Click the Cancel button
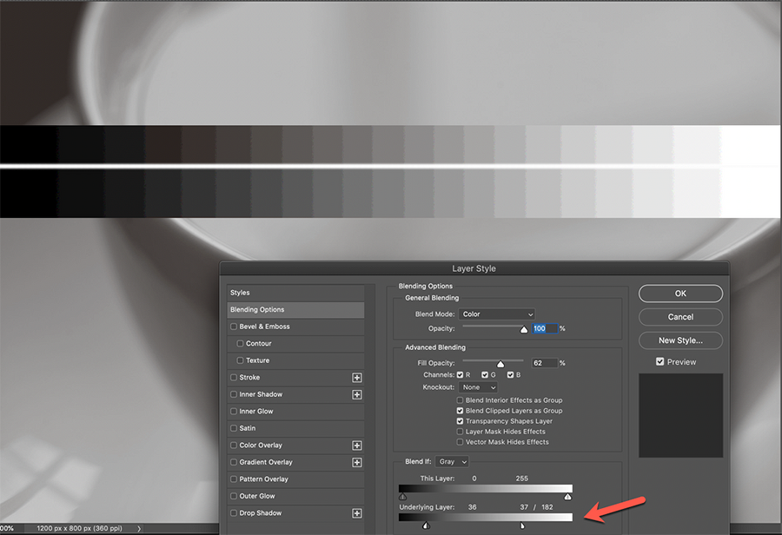Image resolution: width=782 pixels, height=535 pixels. click(x=680, y=317)
